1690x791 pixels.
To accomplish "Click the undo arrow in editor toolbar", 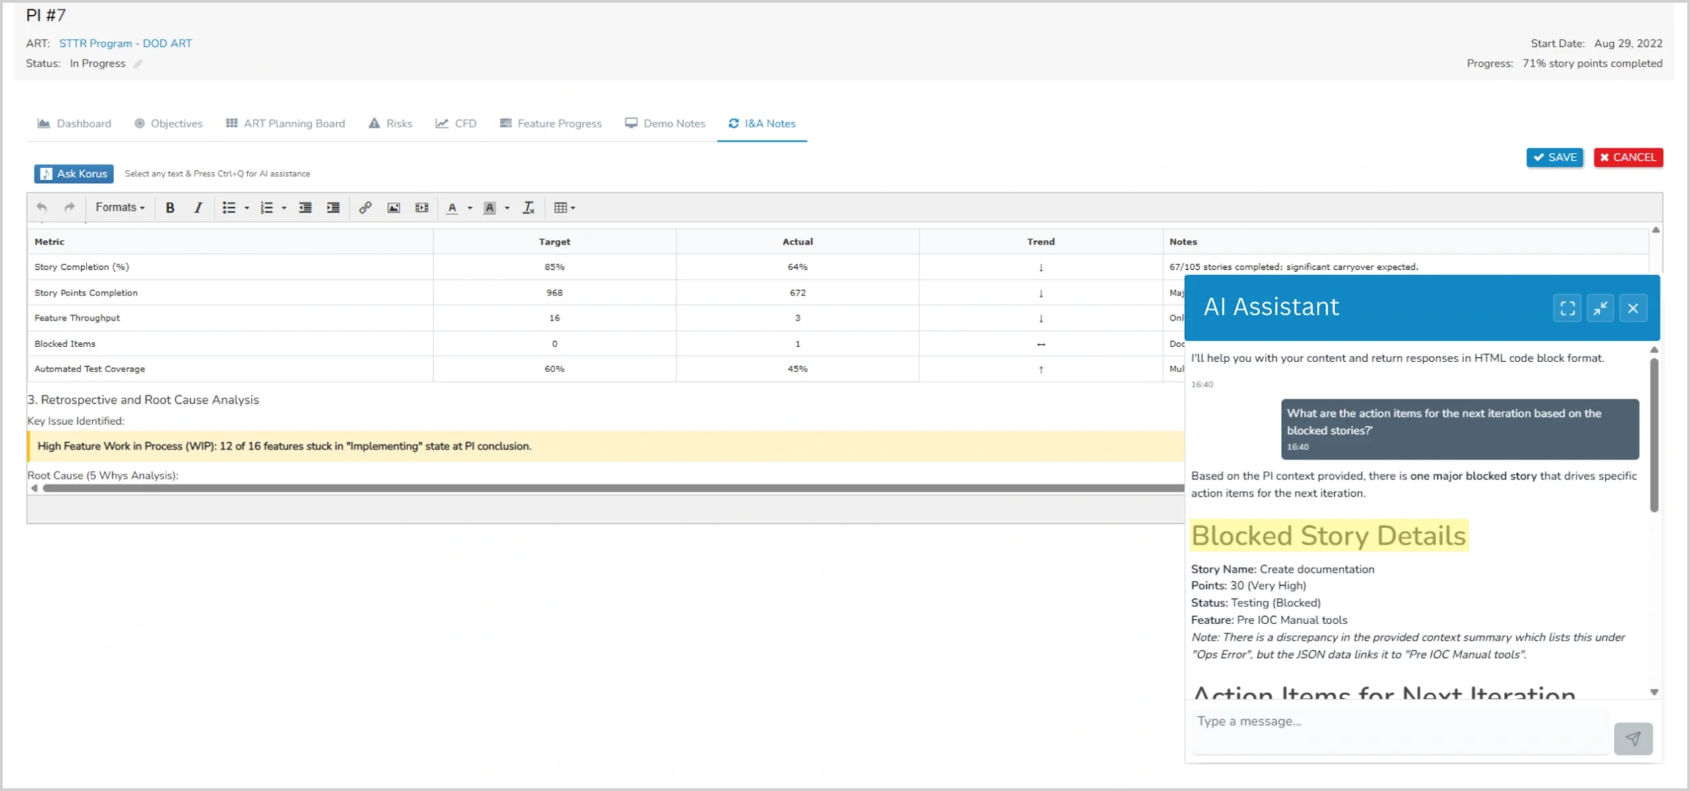I will [42, 208].
